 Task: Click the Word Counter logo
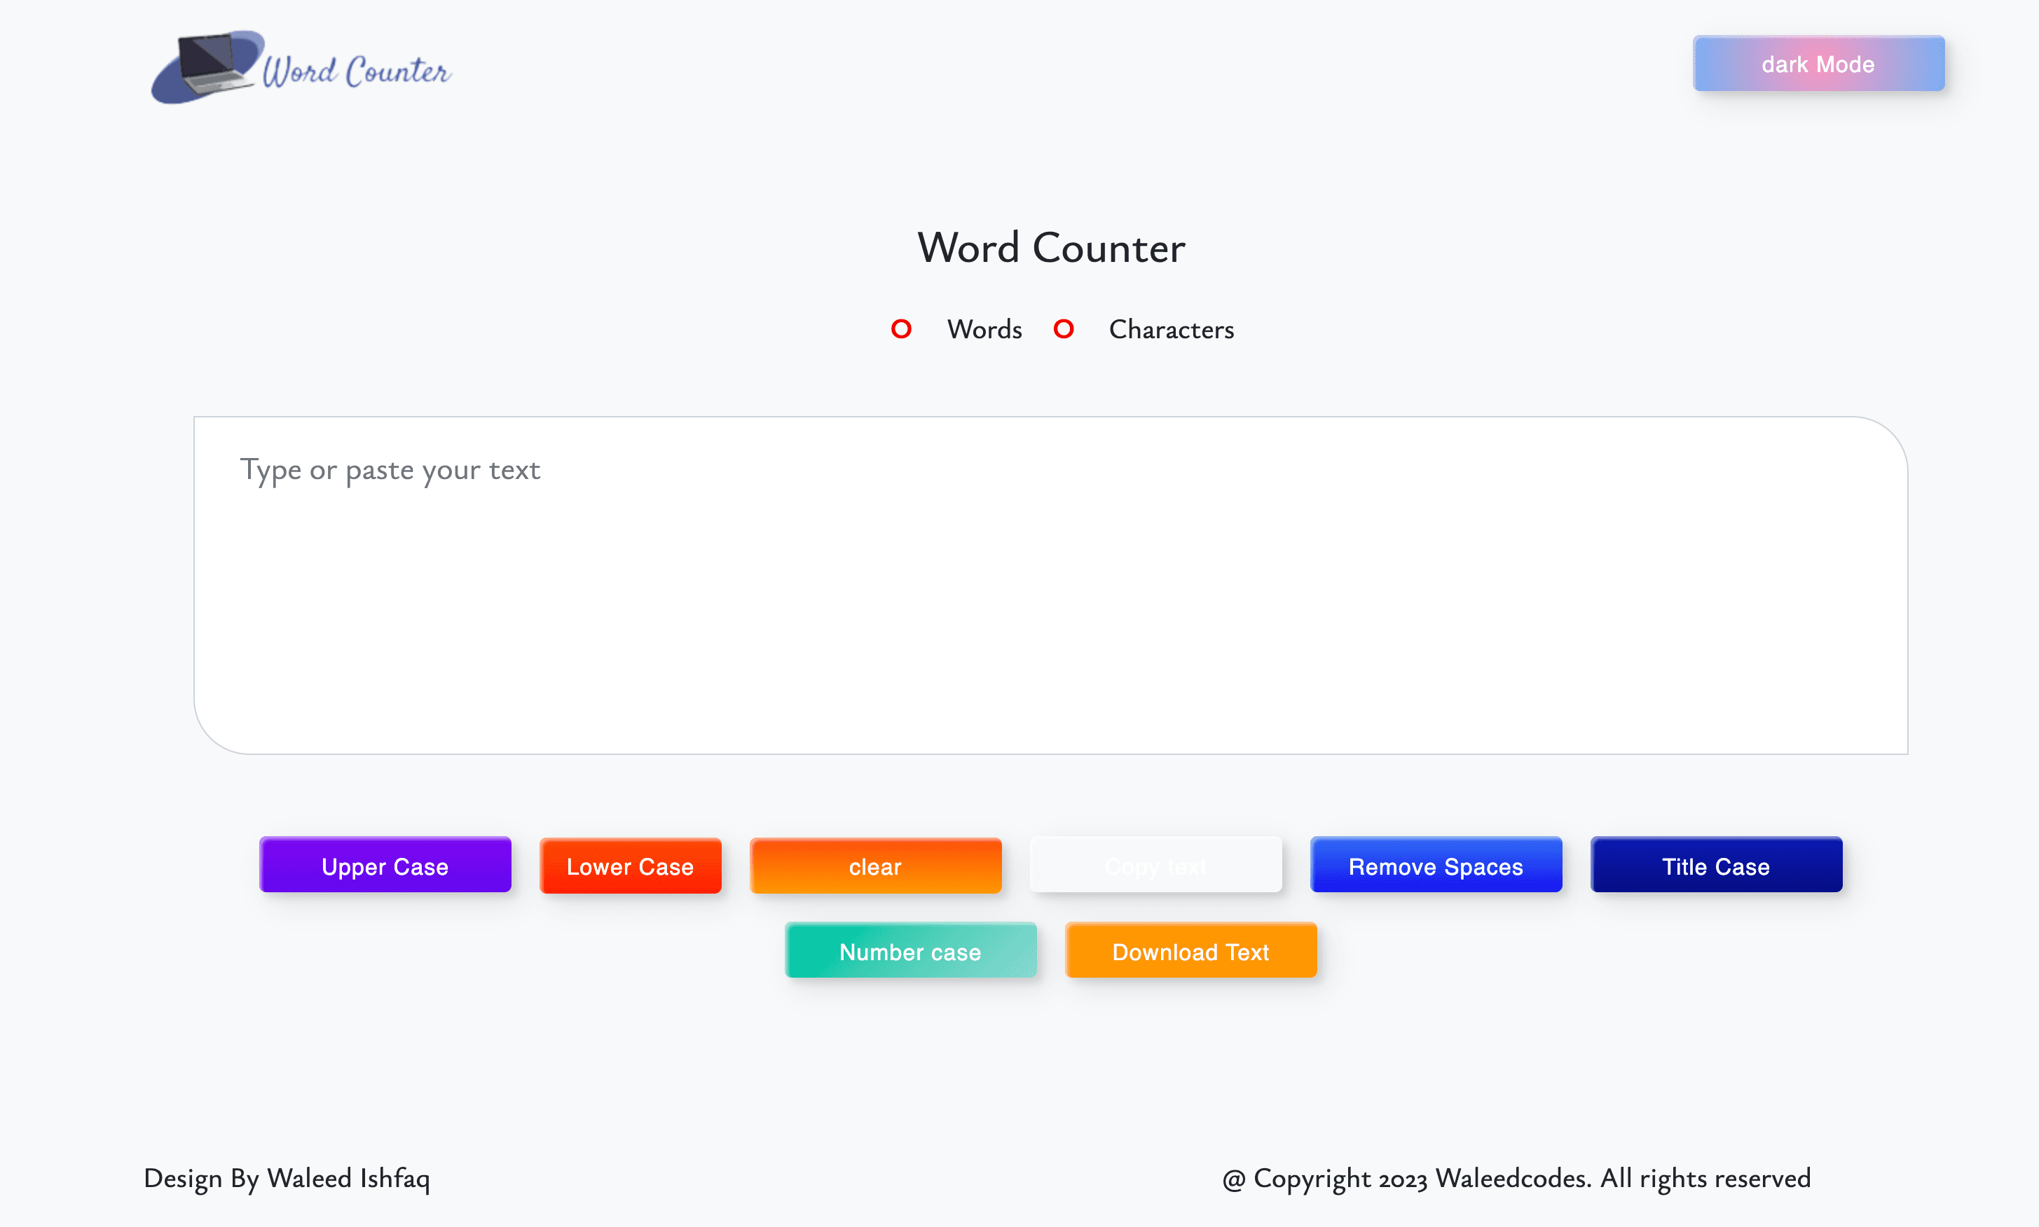coord(301,68)
